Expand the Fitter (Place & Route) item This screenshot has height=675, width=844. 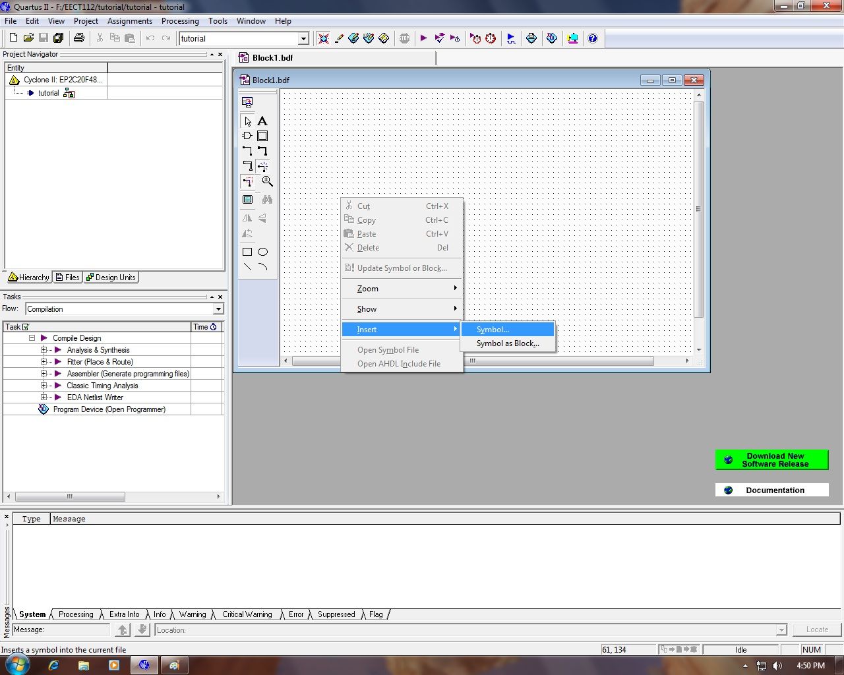pos(44,362)
